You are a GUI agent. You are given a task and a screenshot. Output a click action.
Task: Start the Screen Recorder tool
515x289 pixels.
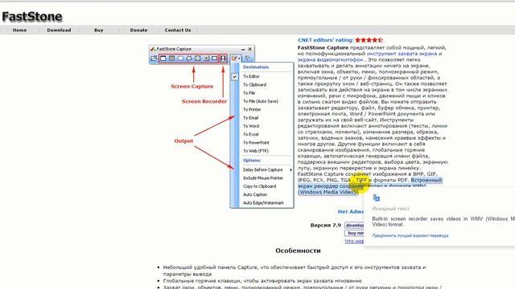click(224, 59)
